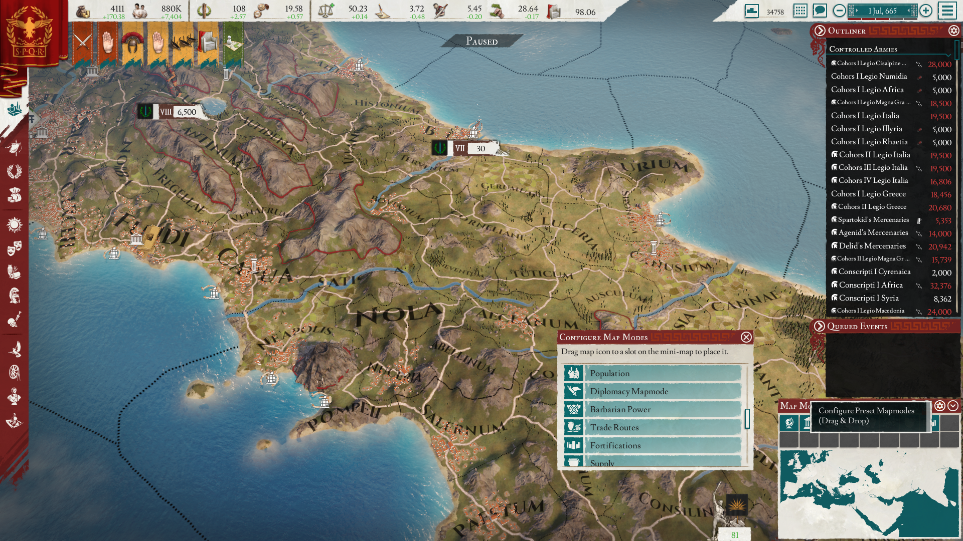This screenshot has width=963, height=541.
Task: Open the ships alert banner
Action: (183, 43)
